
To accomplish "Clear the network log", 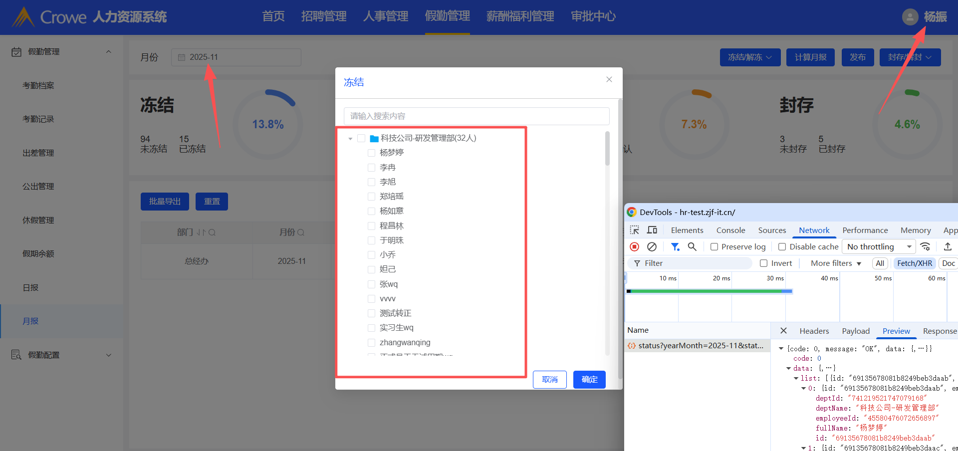I will [x=652, y=246].
